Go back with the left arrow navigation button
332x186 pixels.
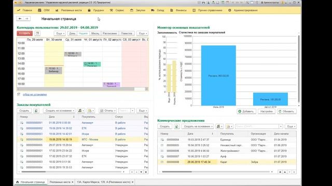tap(20, 19)
